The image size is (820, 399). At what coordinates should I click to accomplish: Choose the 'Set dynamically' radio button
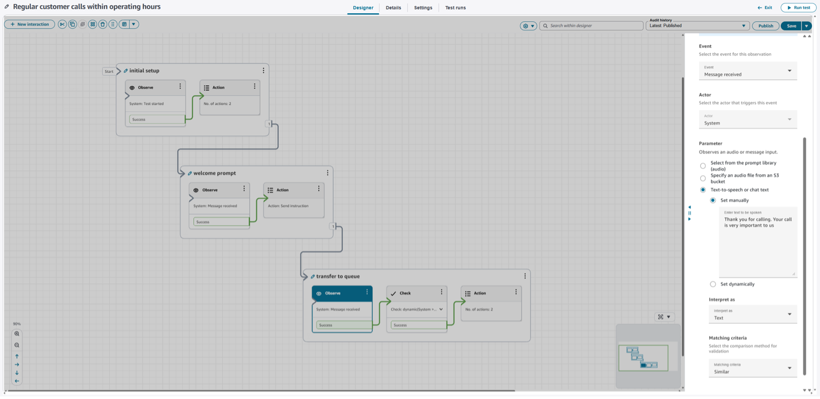click(713, 284)
